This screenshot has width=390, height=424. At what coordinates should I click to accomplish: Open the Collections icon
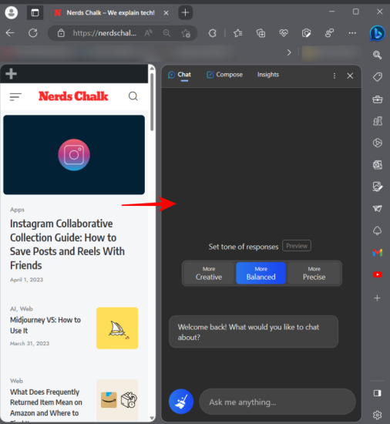pos(261,33)
